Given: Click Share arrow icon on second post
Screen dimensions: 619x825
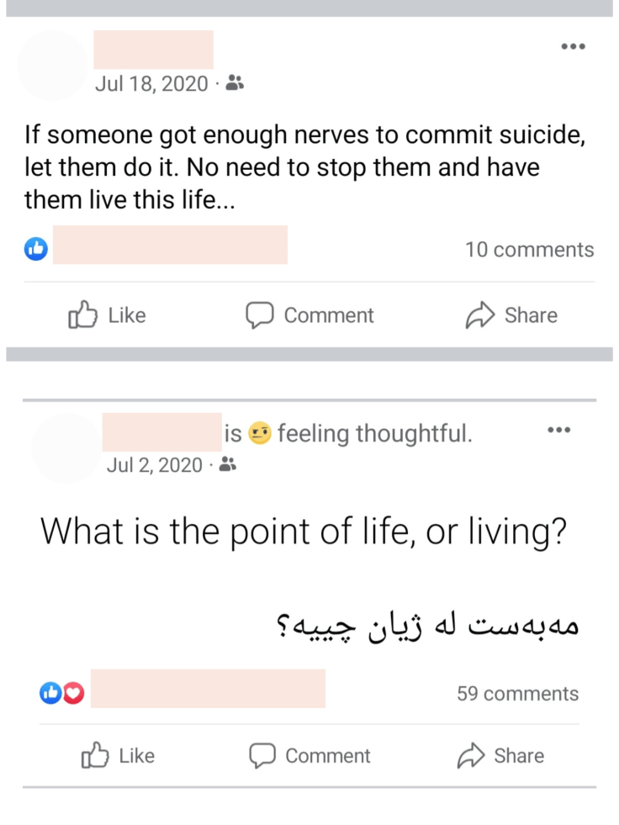Looking at the screenshot, I should pos(471,755).
